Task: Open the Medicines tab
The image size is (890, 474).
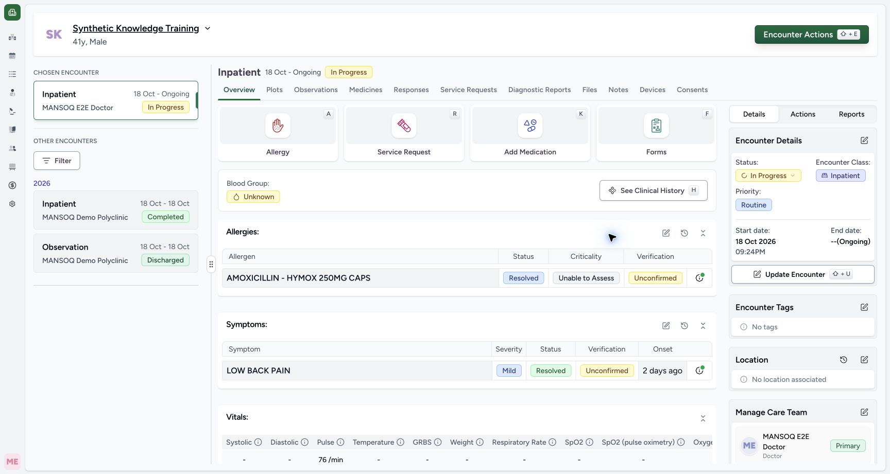Action: (366, 90)
